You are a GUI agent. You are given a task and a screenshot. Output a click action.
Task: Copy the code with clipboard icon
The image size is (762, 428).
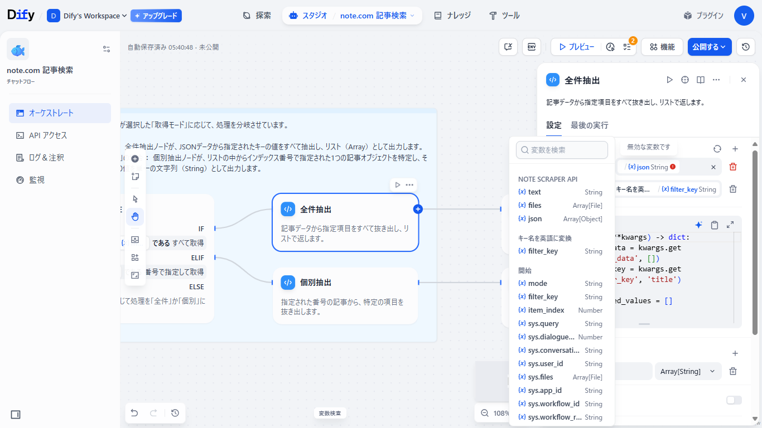point(715,225)
